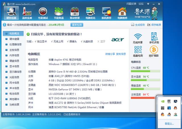Open the 电脑维修 computer repair section

point(122,13)
